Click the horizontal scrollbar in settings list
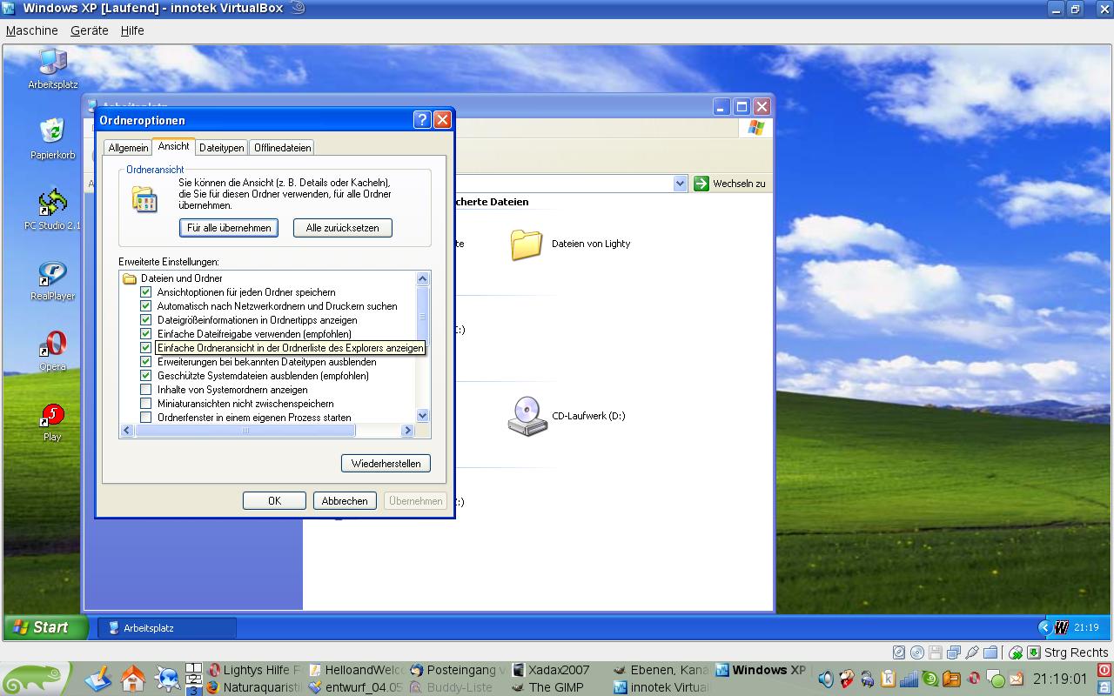1114x696 pixels. pyautogui.click(x=245, y=431)
